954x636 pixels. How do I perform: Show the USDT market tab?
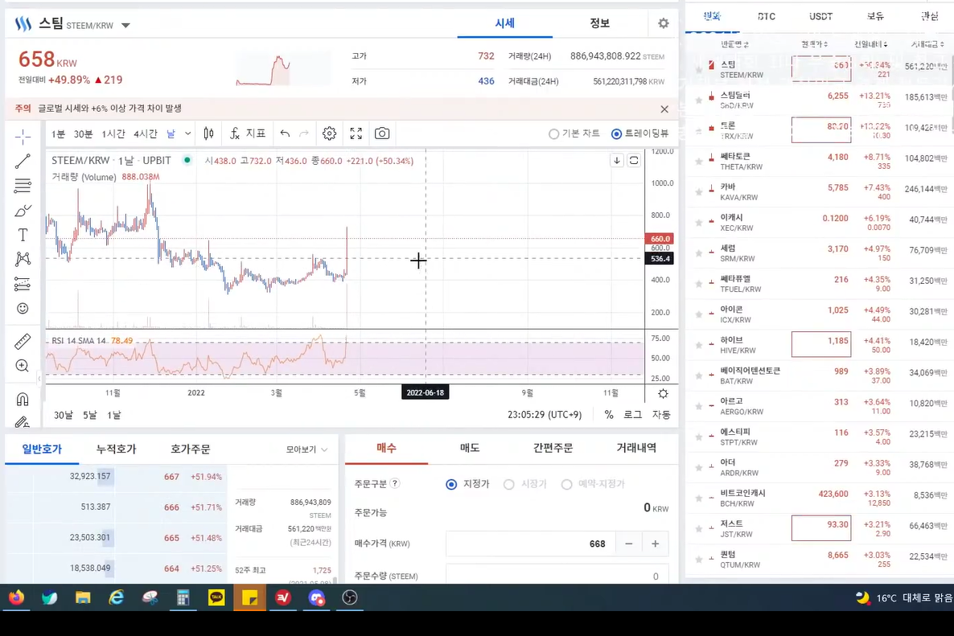[820, 16]
